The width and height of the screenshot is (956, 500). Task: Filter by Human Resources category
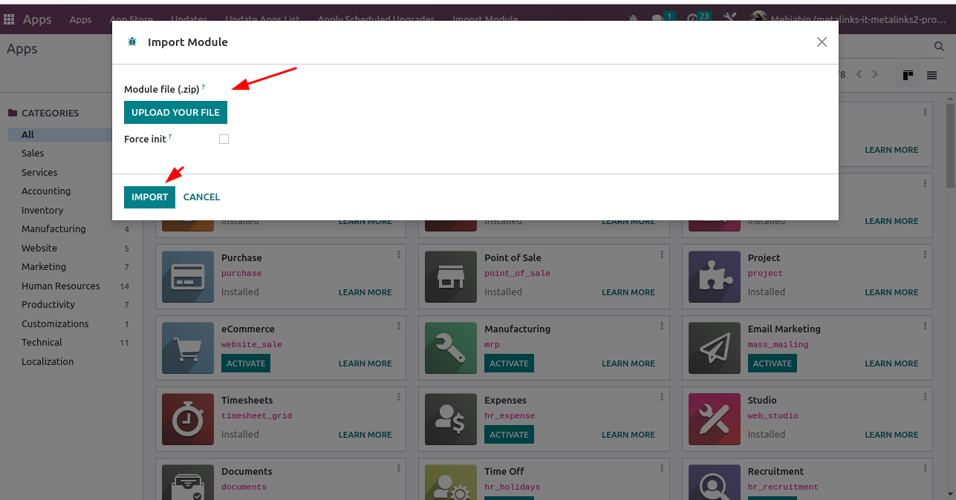point(61,286)
